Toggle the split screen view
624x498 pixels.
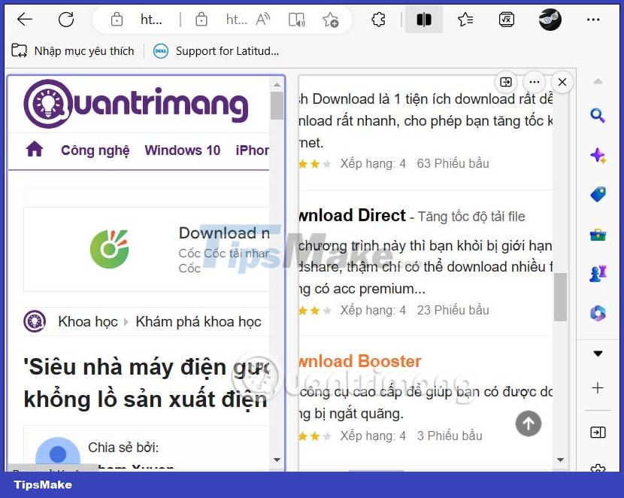tap(424, 20)
